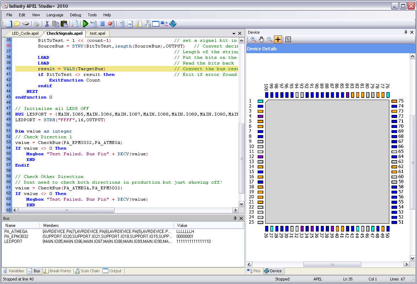
Task: Toggle the Bus panel auto-hide pin
Action: [x=235, y=218]
